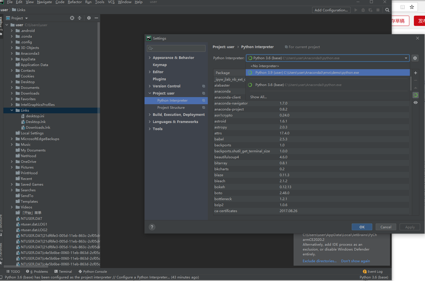Image resolution: width=425 pixels, height=281 pixels.
Task: Expand the Appearance & Behavior section
Action: (x=150, y=58)
